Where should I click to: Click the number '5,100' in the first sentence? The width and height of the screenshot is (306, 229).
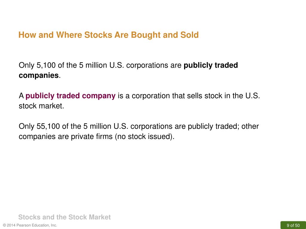46,65
